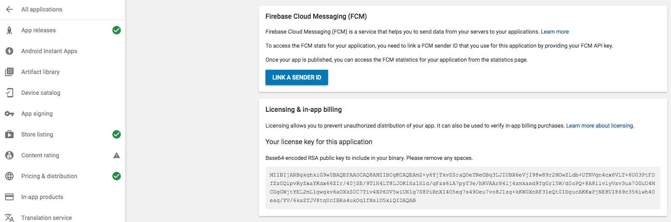Click the rocket icon for App releases
671x222 pixels.
[x=9, y=30]
